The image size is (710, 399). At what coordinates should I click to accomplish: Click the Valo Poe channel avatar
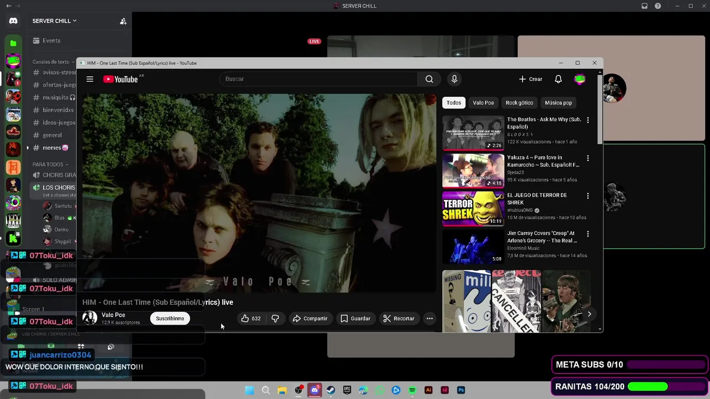90,318
